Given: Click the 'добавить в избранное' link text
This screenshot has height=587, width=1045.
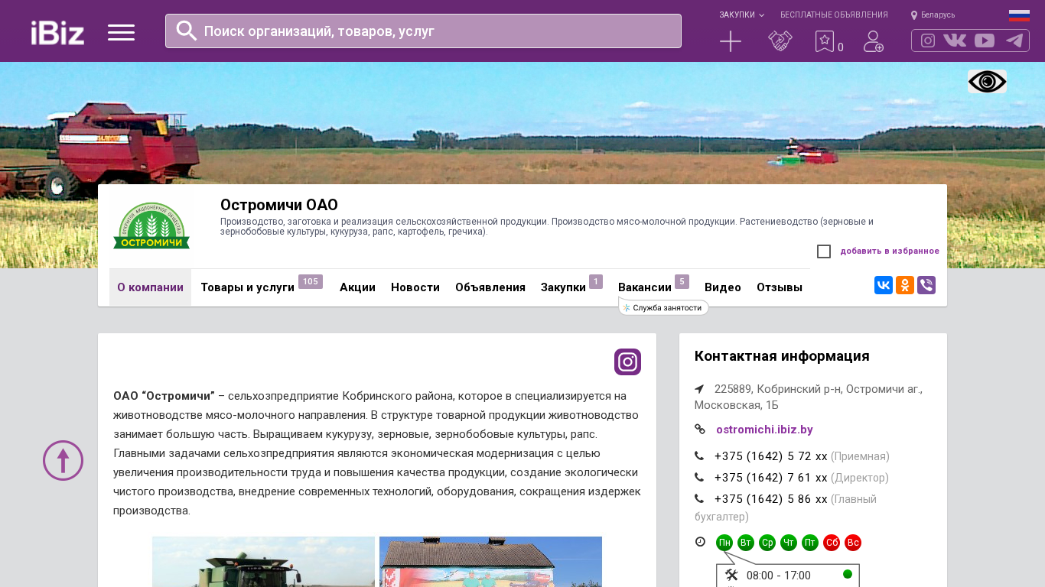Looking at the screenshot, I should 890,251.
